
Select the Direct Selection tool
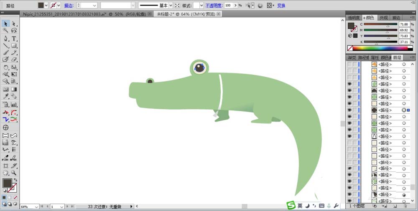pos(14,24)
